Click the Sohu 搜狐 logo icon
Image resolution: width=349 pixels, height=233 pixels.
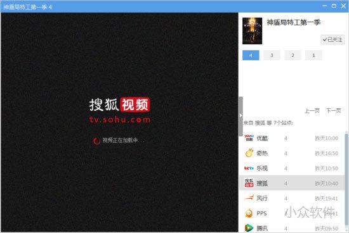coord(249,183)
